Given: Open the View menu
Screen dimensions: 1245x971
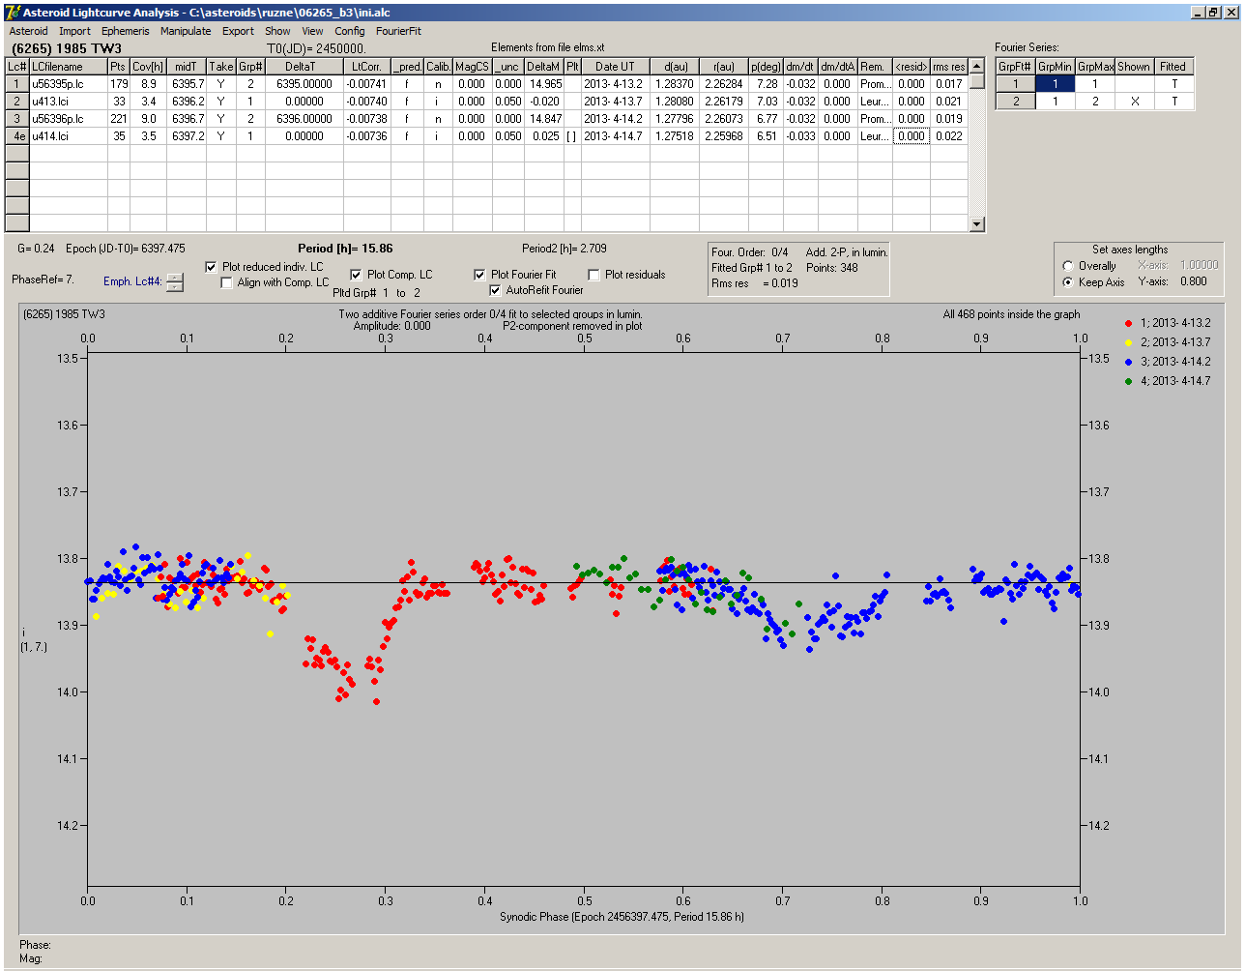Looking at the screenshot, I should pos(312,31).
